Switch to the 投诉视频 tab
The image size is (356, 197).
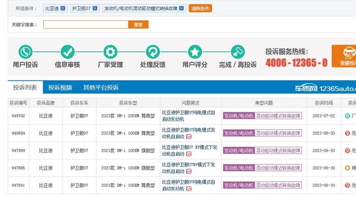60,88
